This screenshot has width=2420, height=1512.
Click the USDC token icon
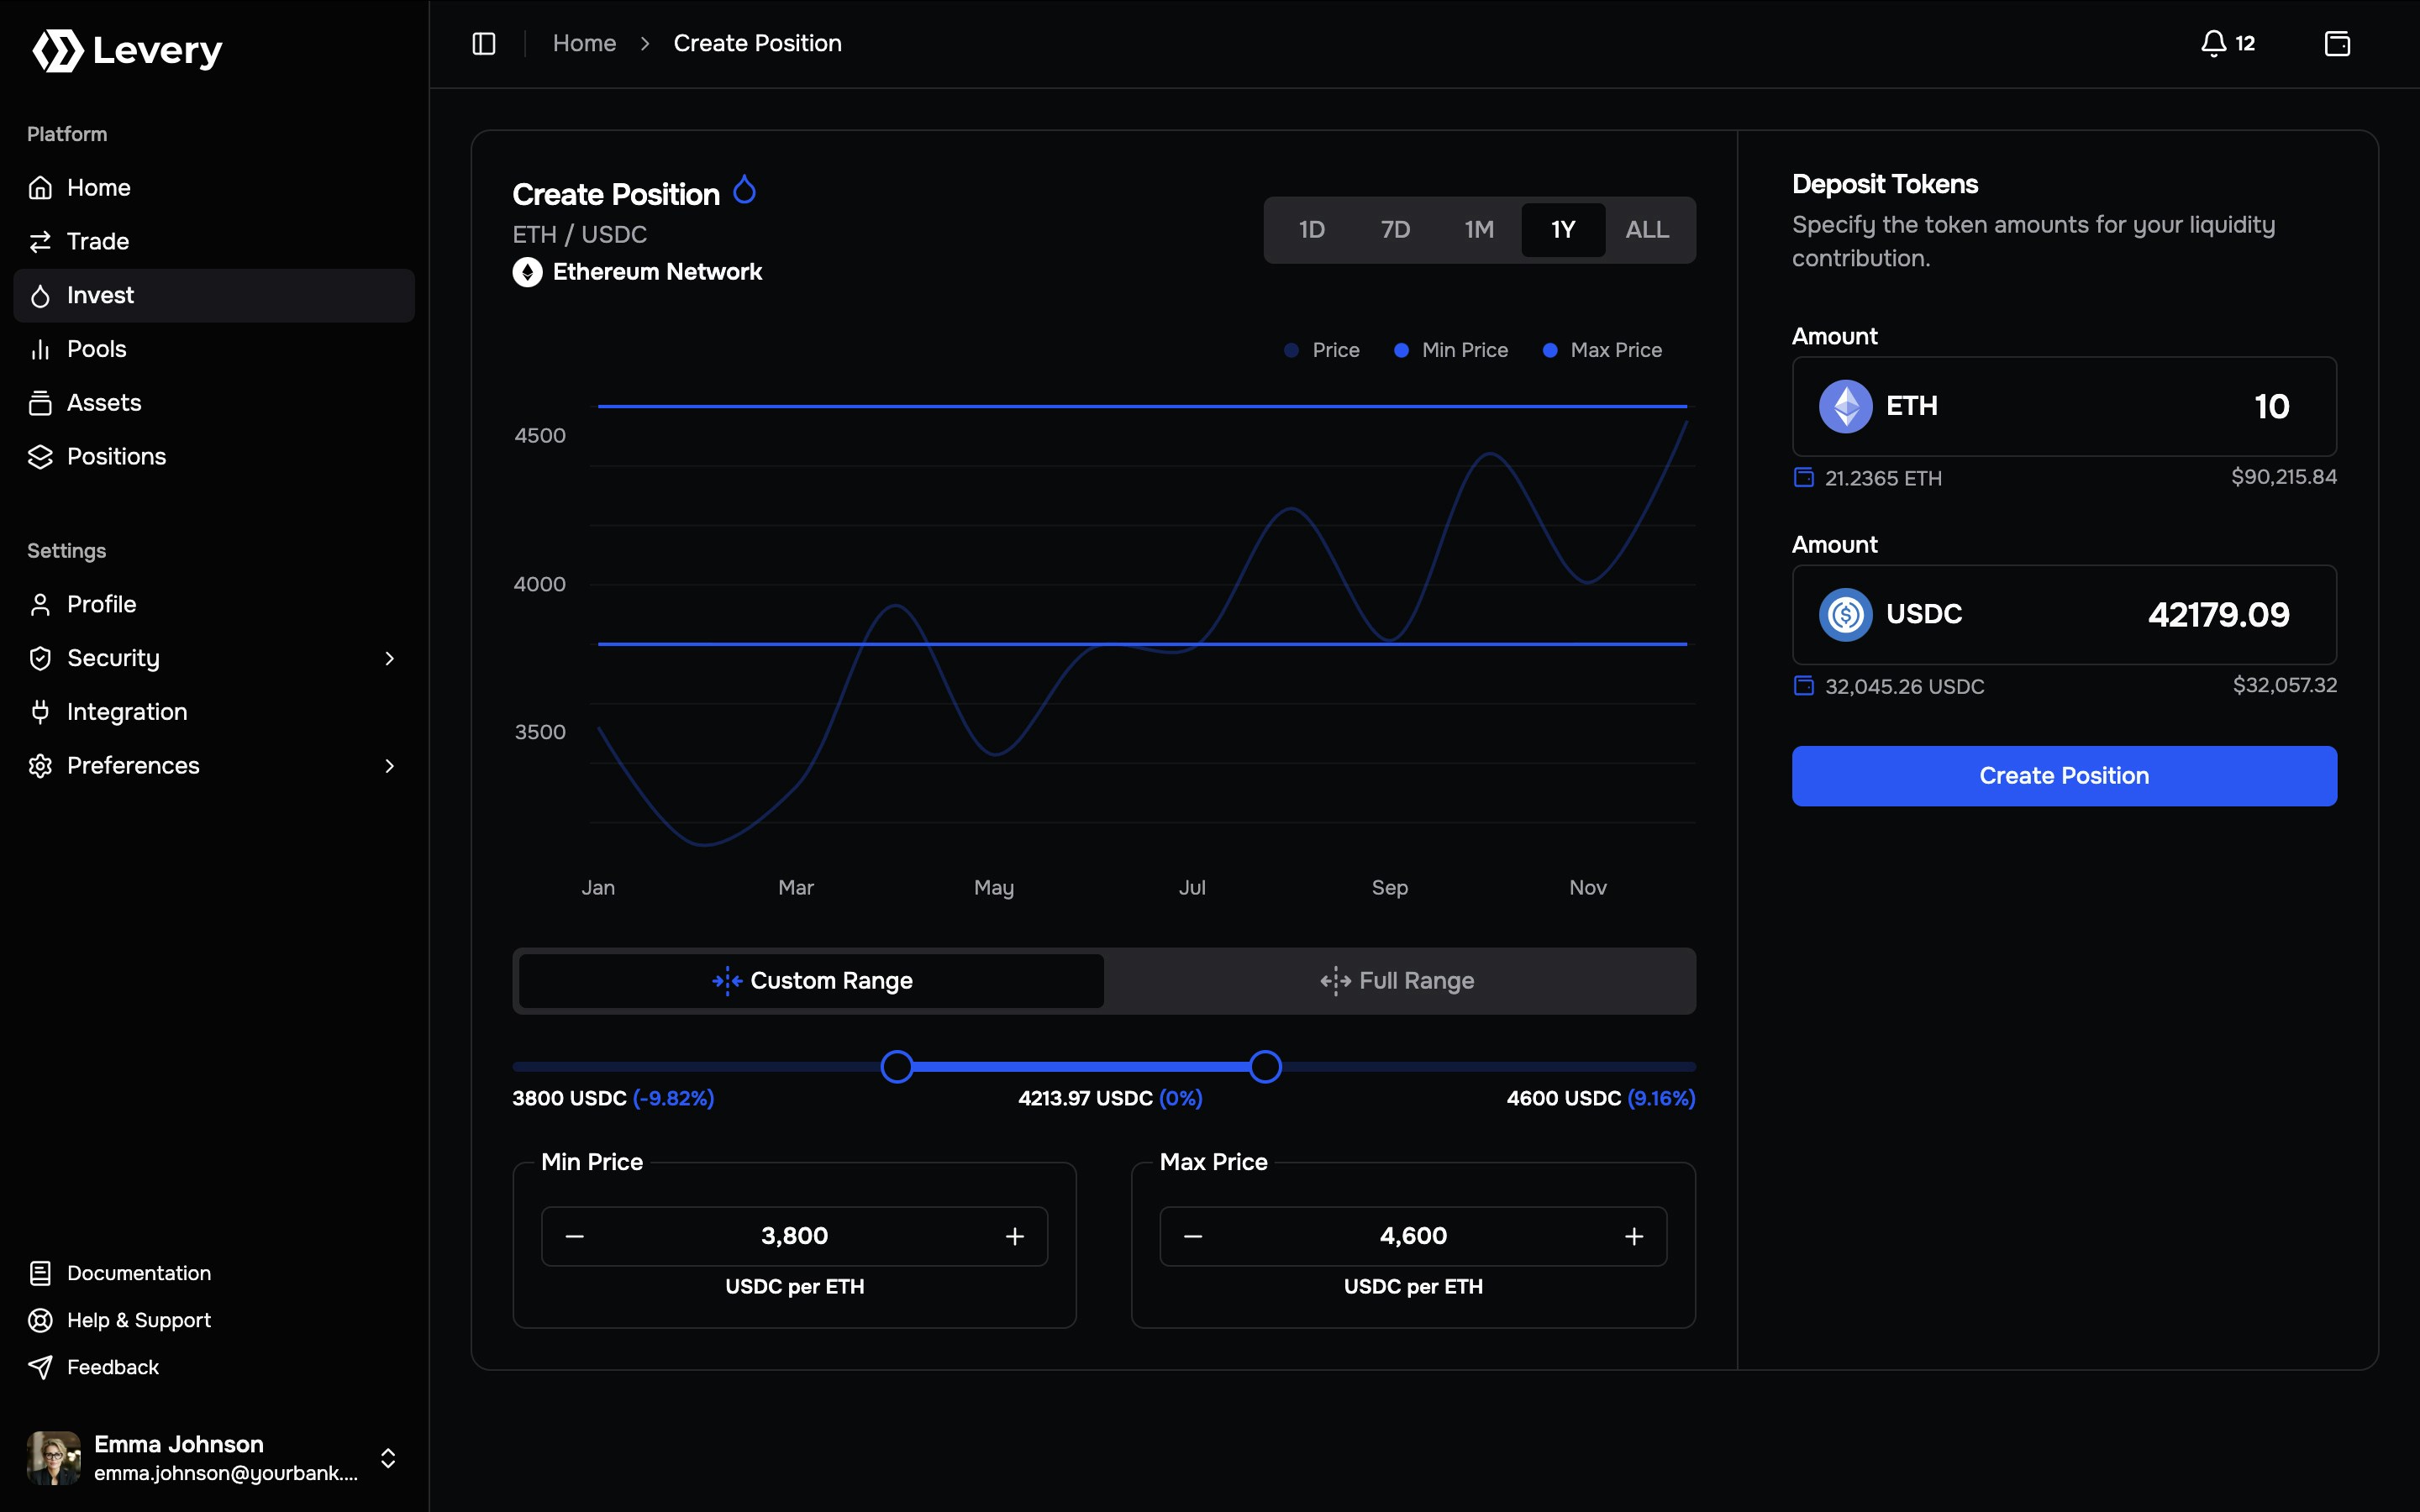pos(1845,614)
